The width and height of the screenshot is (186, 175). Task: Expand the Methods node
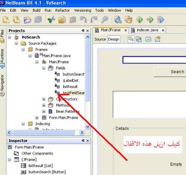pos(44,105)
